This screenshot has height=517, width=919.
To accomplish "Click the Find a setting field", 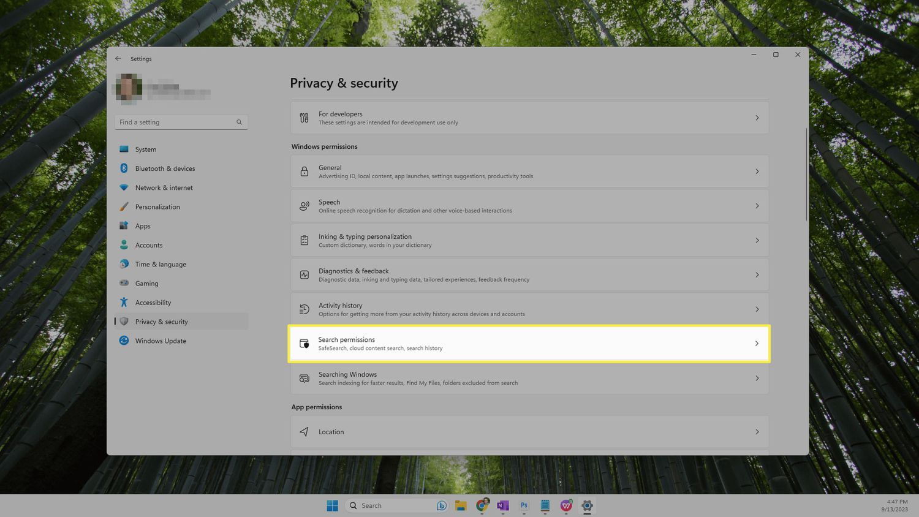I will tap(176, 123).
